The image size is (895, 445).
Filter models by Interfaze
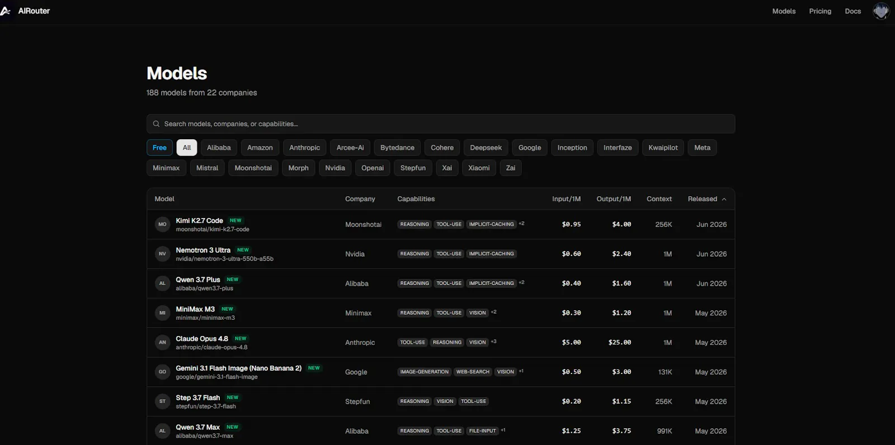[x=618, y=148]
